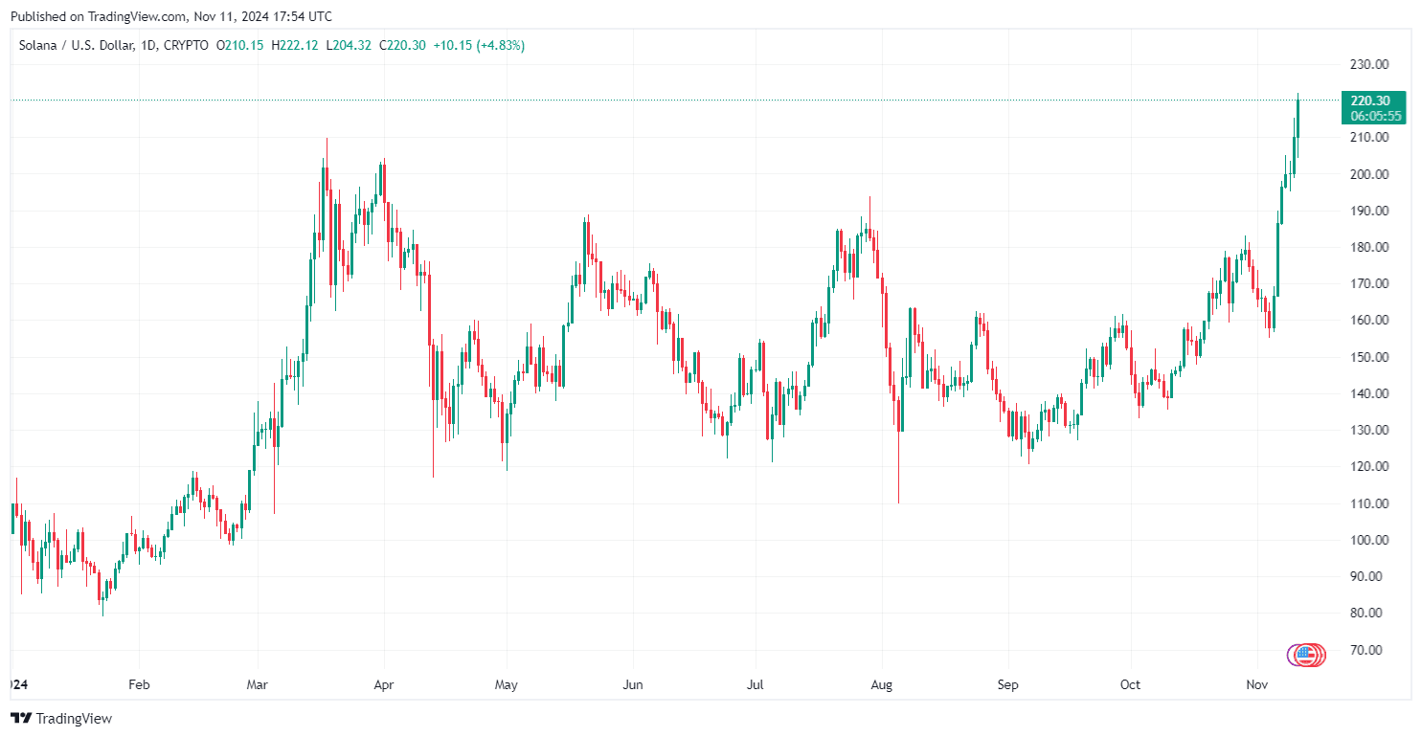Click the 190.00 price axis label

click(1369, 211)
